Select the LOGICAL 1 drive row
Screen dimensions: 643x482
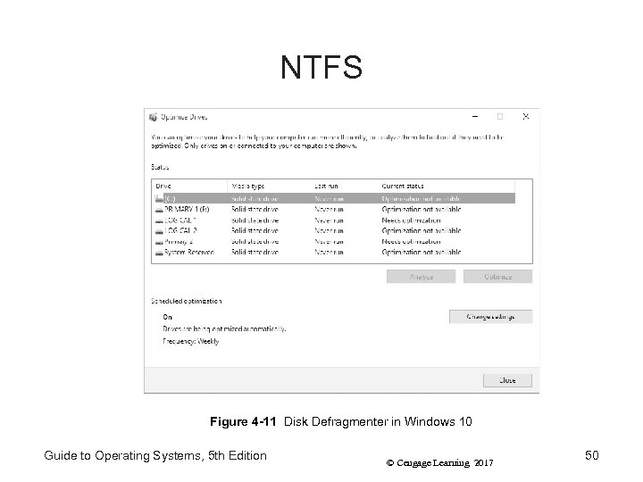[x=334, y=220]
